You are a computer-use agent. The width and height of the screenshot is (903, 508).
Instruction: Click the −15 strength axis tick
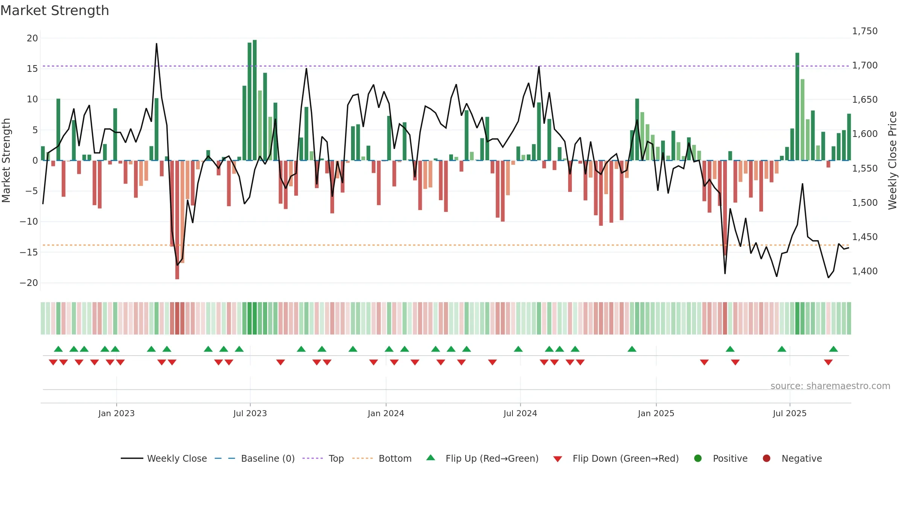pyautogui.click(x=29, y=252)
